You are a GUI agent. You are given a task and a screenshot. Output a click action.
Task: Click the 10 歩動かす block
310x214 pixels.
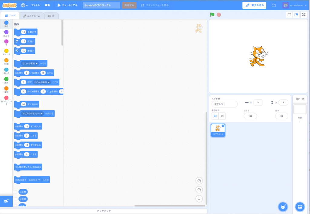(26, 32)
